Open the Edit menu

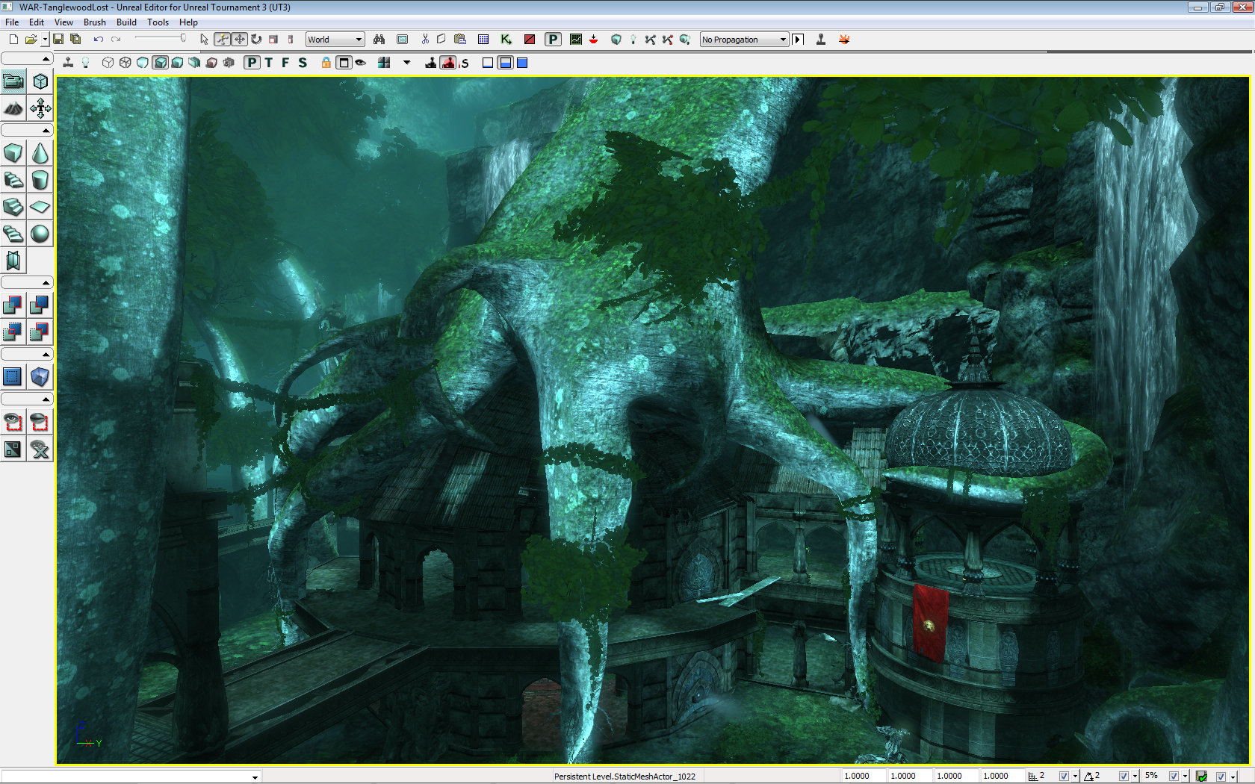coord(37,22)
